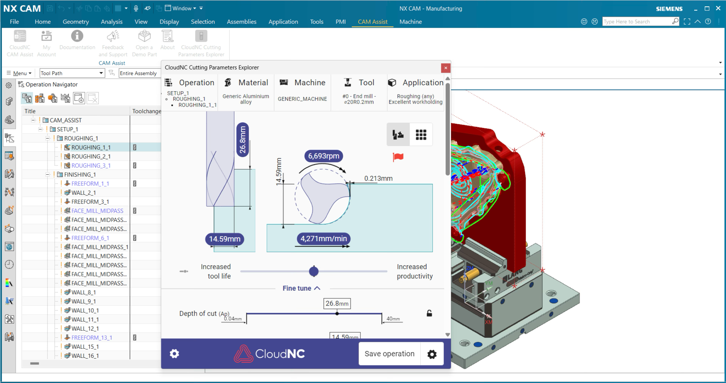Click the Depth of cut slider handle
This screenshot has width=726, height=383.
(337, 313)
